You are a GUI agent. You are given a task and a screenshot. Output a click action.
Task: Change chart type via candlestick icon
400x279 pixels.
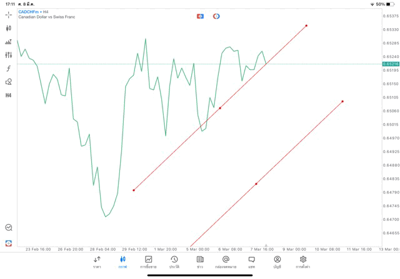9,28
